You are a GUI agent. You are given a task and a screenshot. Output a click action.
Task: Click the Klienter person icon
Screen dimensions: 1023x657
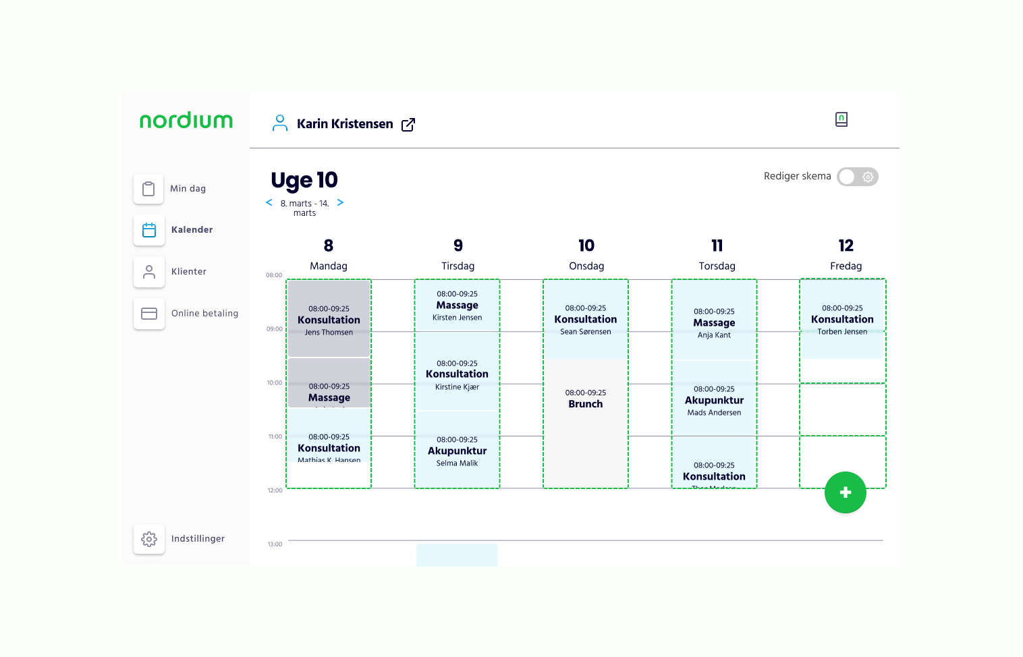[149, 272]
